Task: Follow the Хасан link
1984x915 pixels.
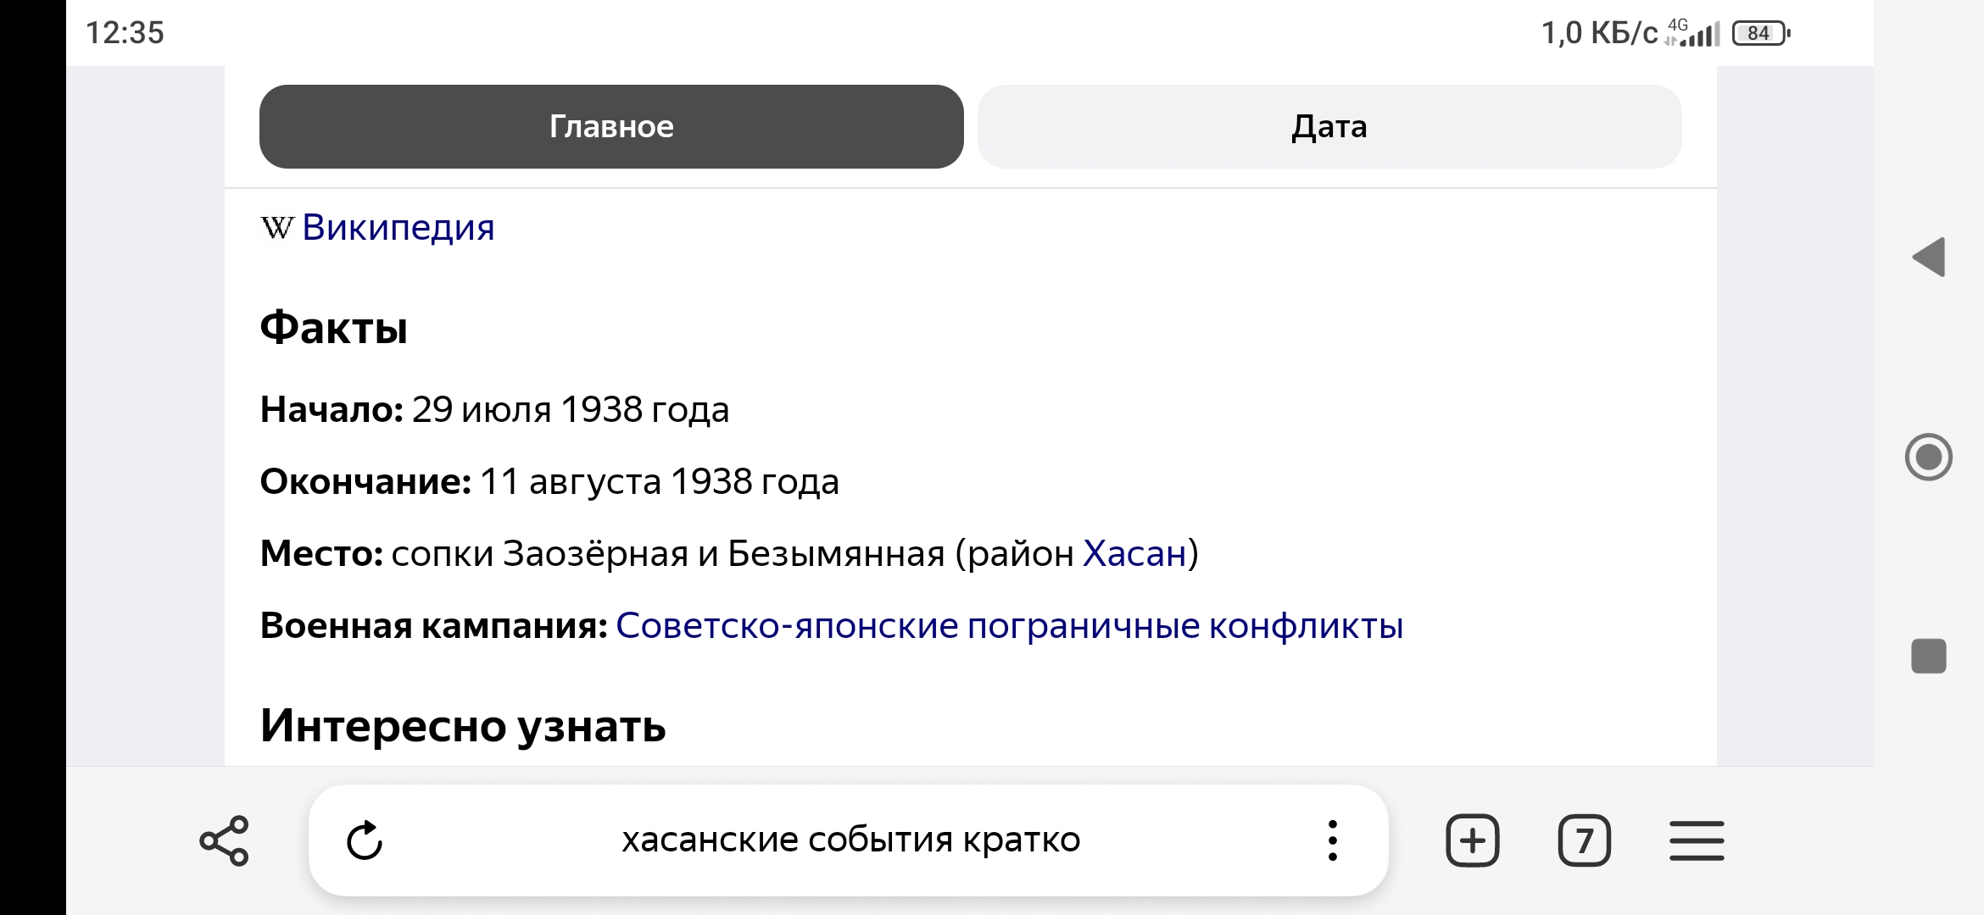Action: (x=1134, y=553)
